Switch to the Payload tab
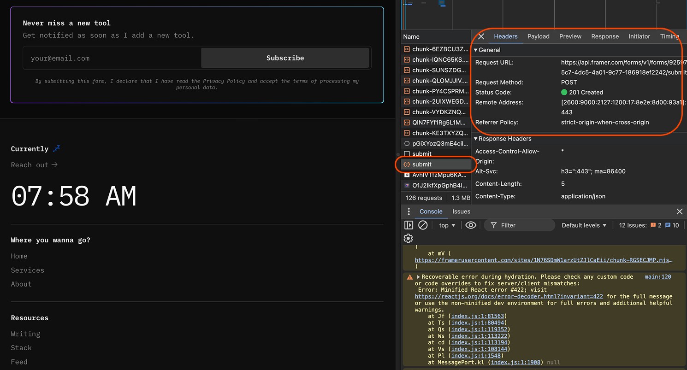The image size is (687, 370). point(539,36)
